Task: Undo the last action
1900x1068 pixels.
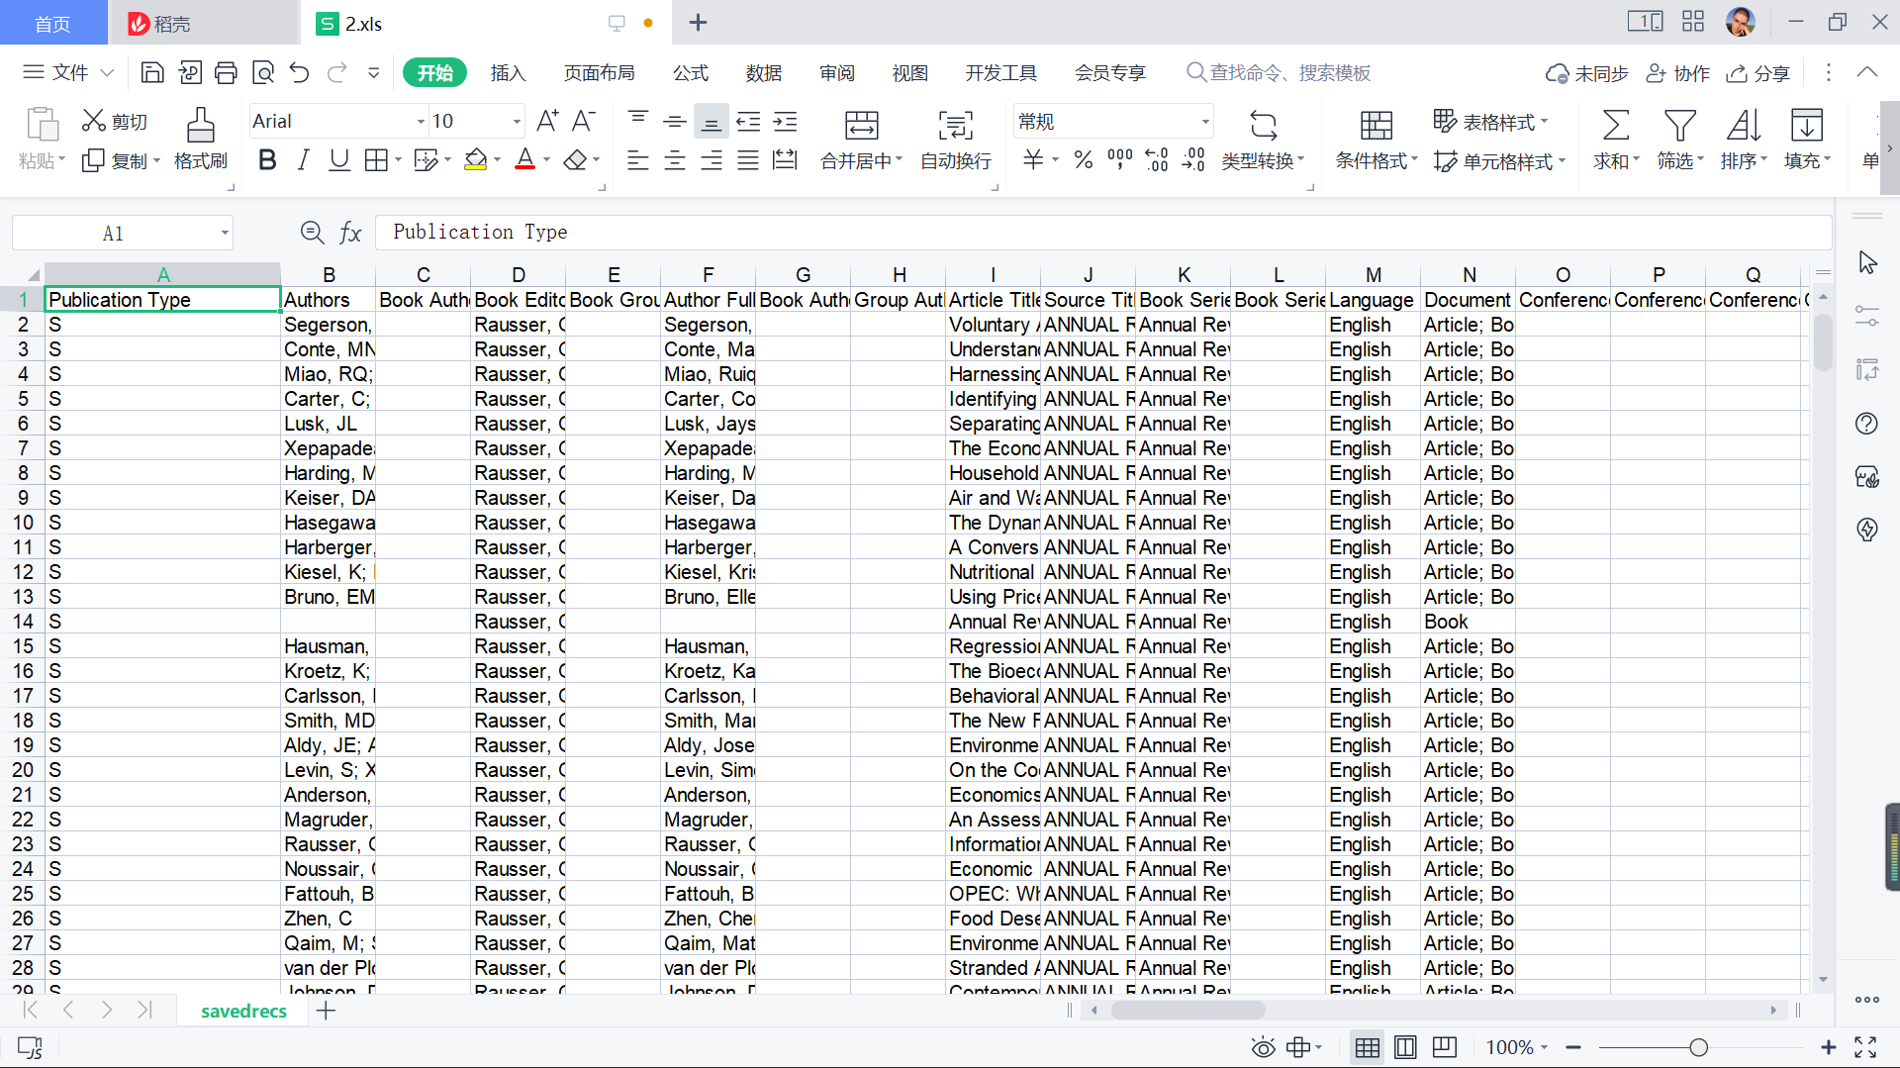Action: (300, 72)
